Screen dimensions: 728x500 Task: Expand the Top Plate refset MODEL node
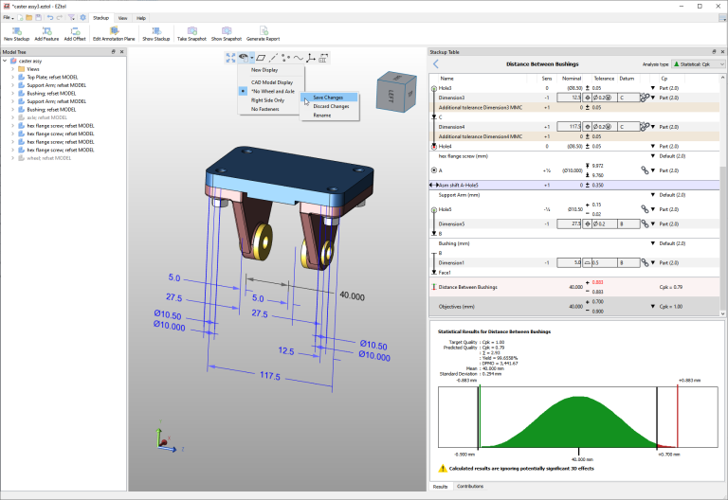(12, 77)
